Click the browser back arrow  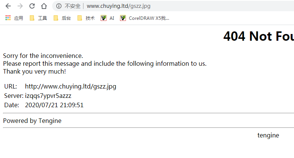click(8, 6)
